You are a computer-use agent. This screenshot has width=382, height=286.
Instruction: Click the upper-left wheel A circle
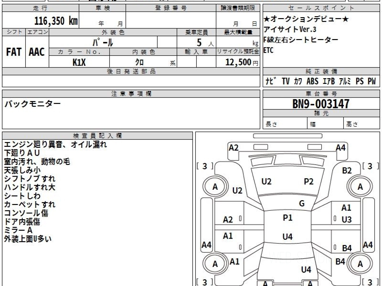(x=215, y=187)
